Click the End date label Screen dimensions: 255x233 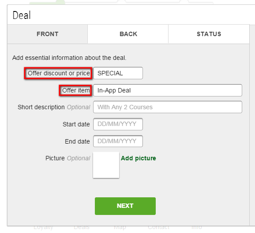point(77,141)
